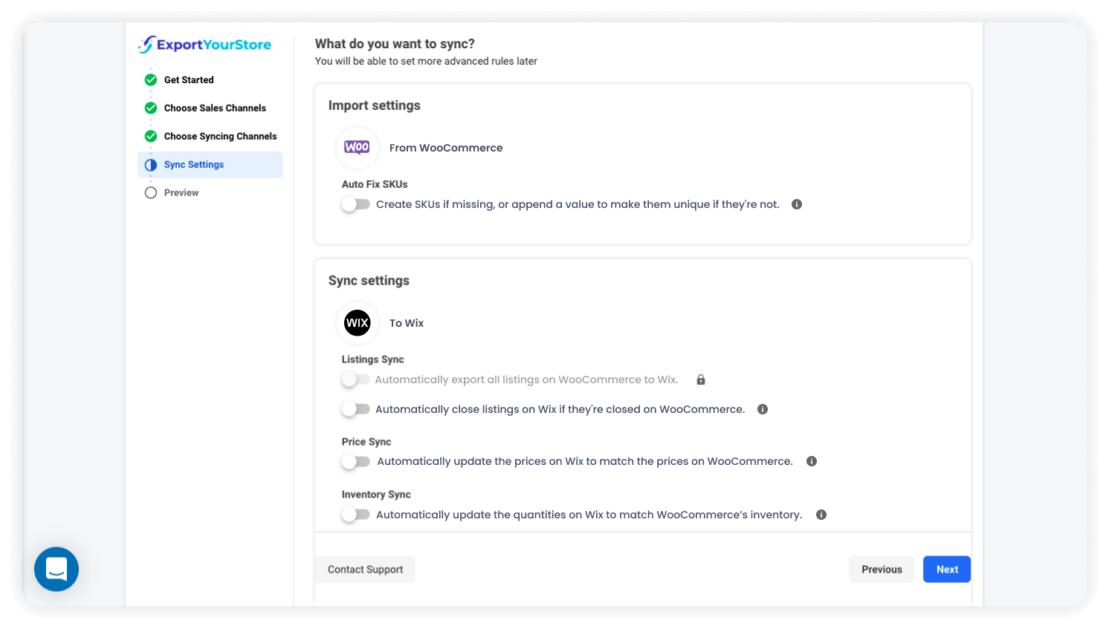Click the green checkmark beside Get Started
Image resolution: width=1109 pixels, height=629 pixels.
(x=151, y=79)
